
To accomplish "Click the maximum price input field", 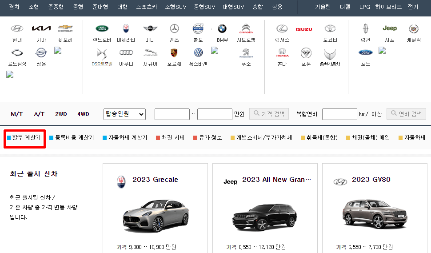I will tap(215, 114).
